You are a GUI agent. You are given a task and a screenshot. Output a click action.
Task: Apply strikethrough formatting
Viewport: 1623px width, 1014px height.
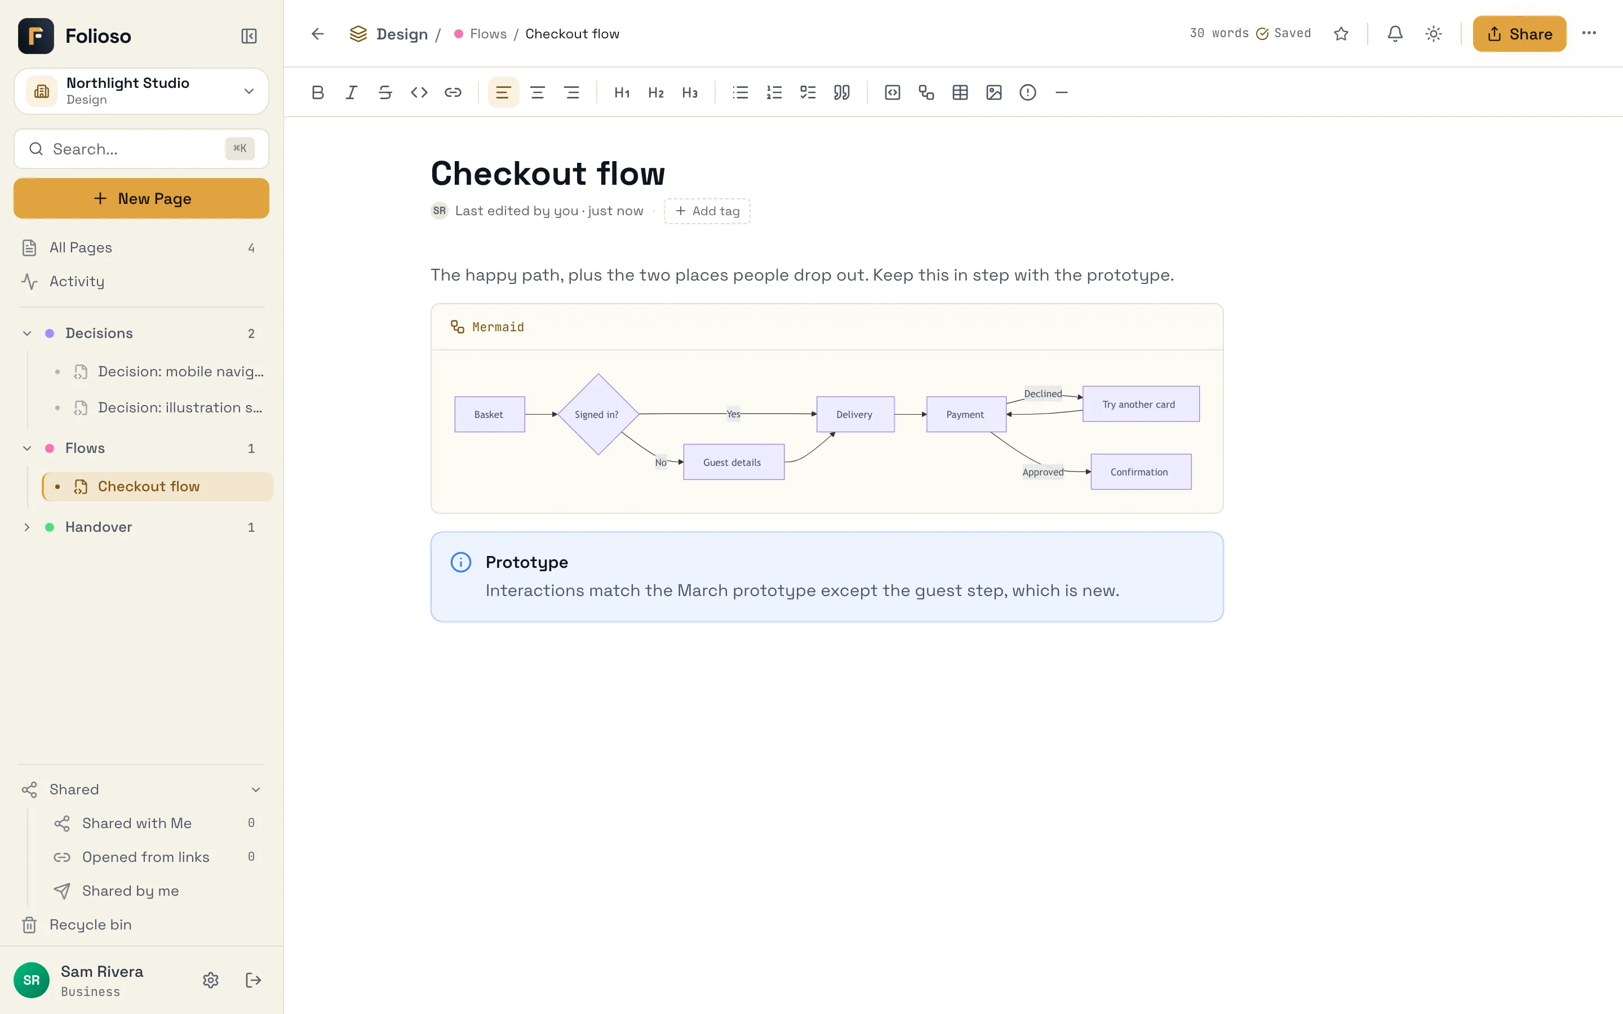pyautogui.click(x=385, y=92)
